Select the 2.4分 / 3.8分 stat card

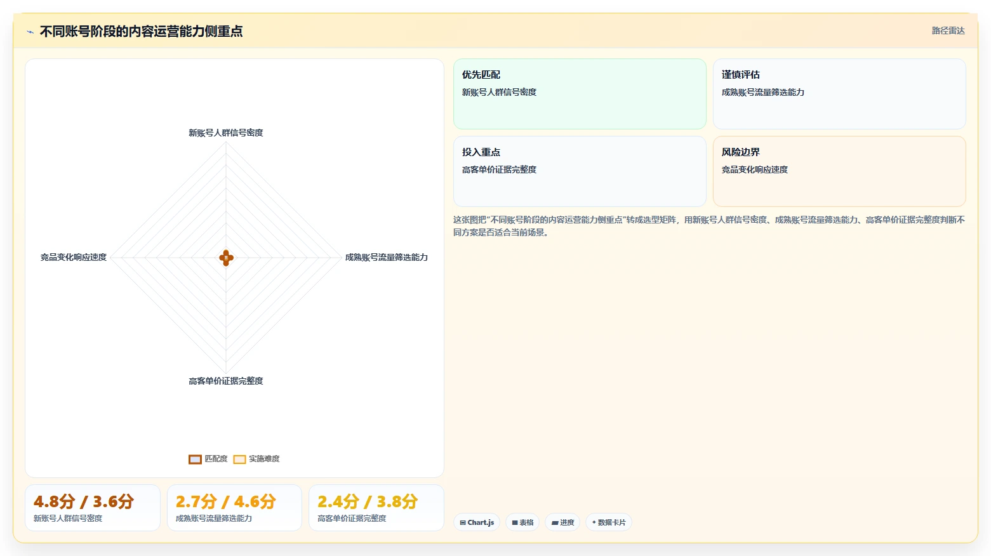tap(376, 508)
